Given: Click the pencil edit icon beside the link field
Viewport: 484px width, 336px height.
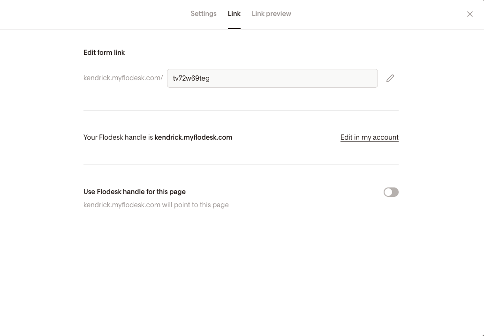Looking at the screenshot, I should point(390,78).
